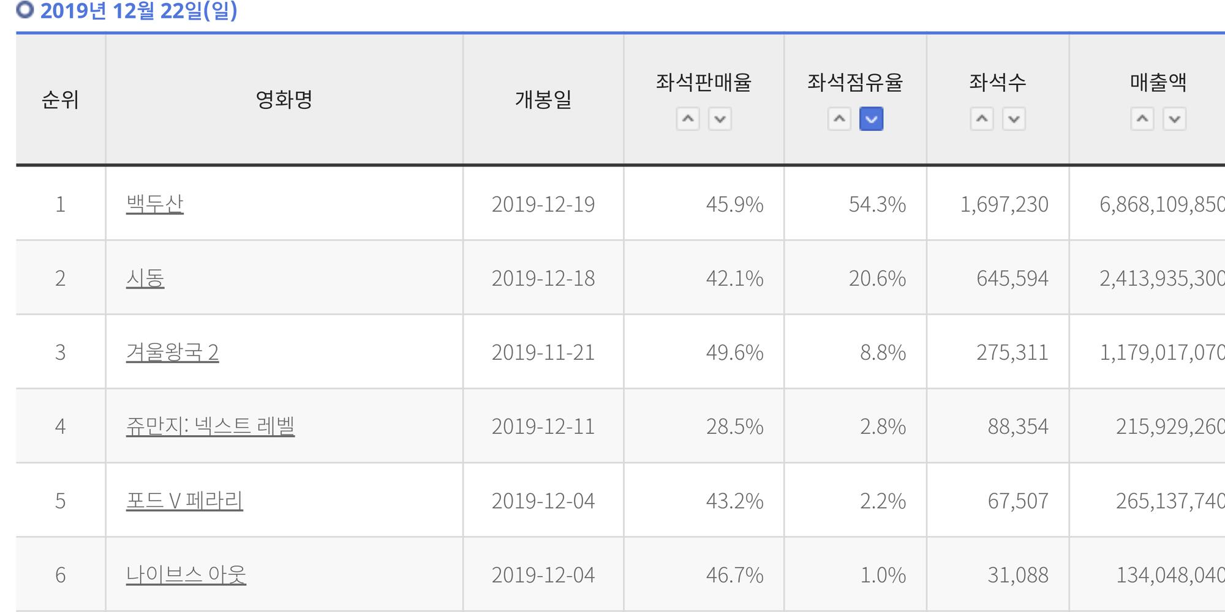The width and height of the screenshot is (1225, 612).
Task: Sort 매출액 column ascending
Action: tap(1142, 119)
